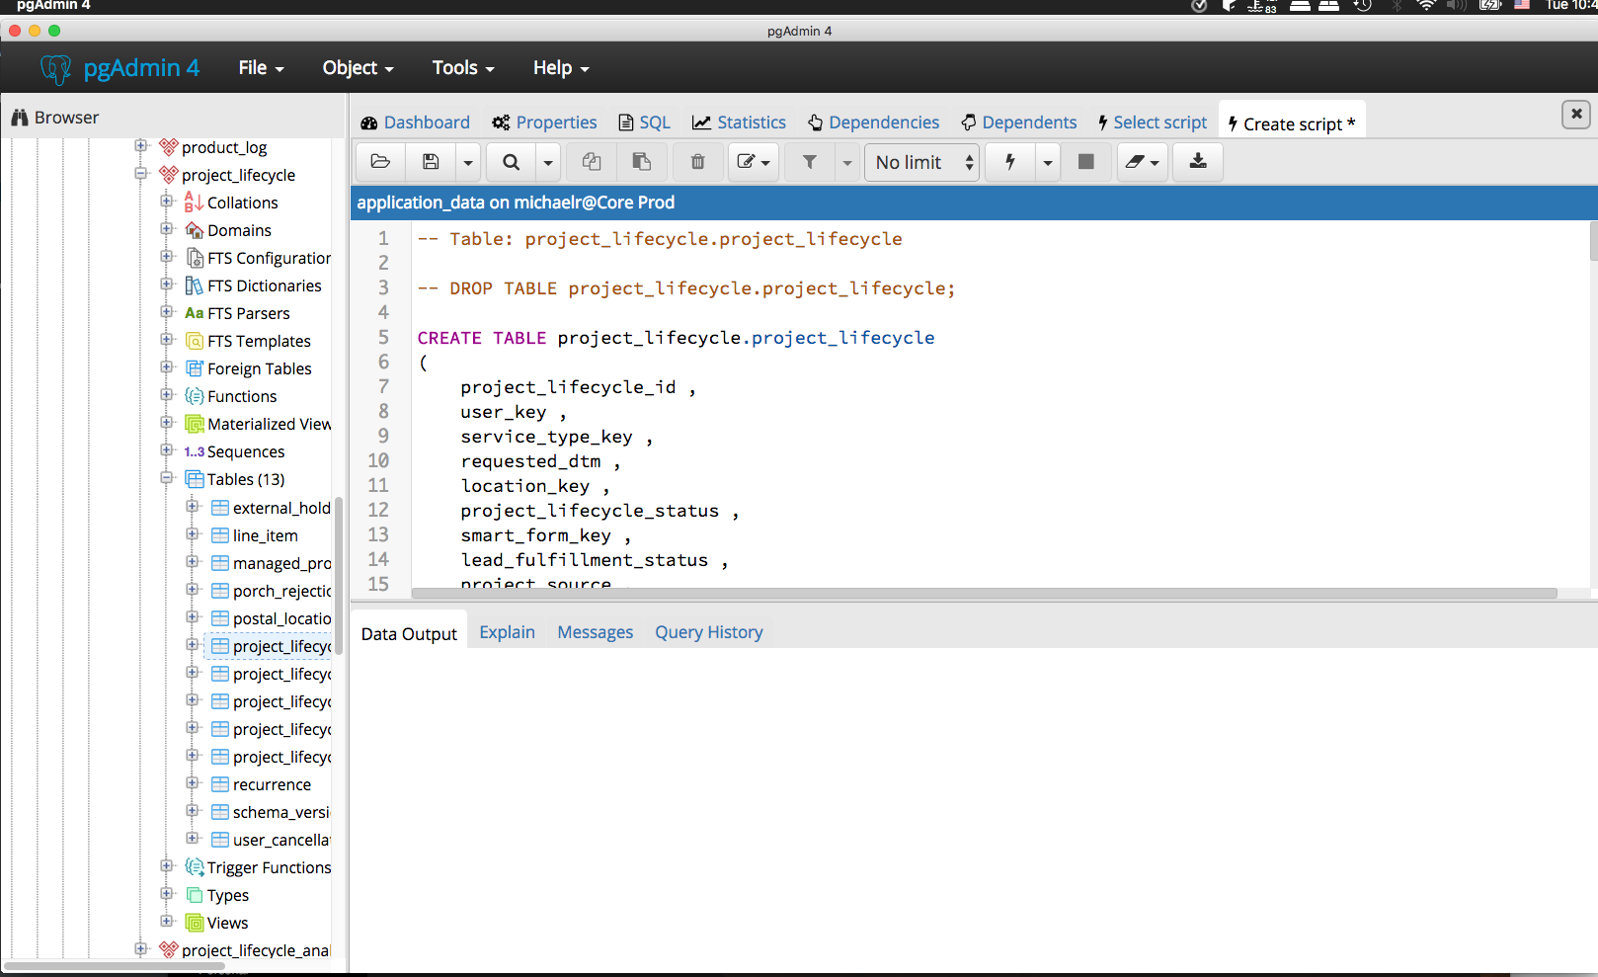Screen dimensions: 1598x977
Task: Click the Download as CSV icon
Action: (1197, 162)
